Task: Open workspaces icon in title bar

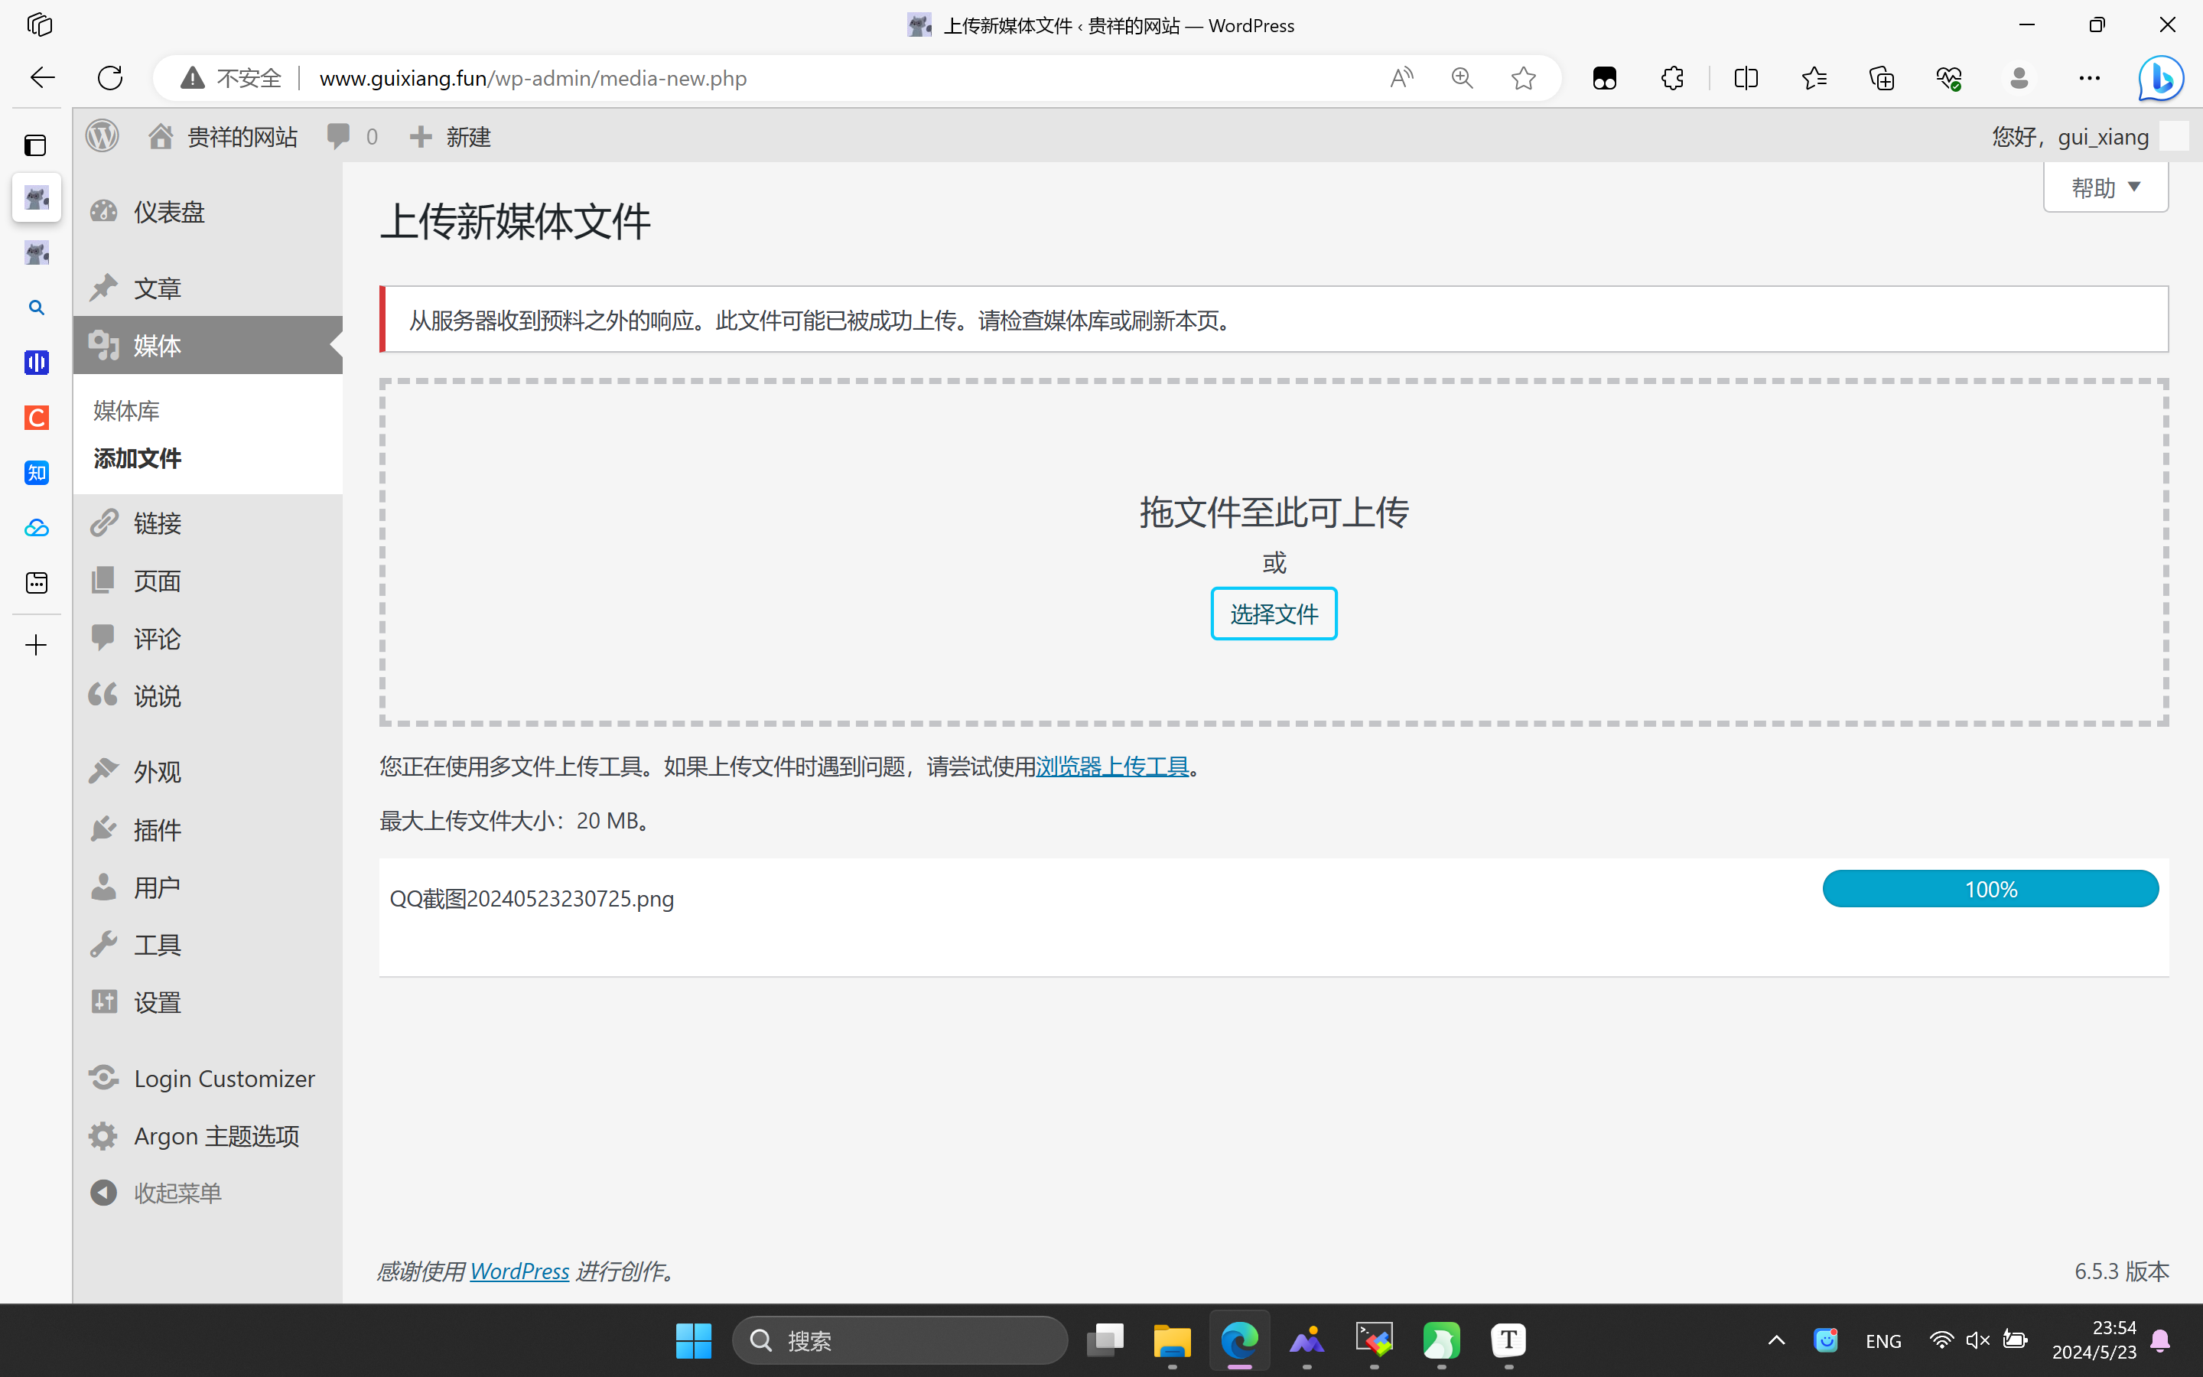Action: [x=40, y=24]
